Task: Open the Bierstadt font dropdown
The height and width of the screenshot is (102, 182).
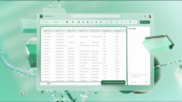Action: click(x=57, y=22)
